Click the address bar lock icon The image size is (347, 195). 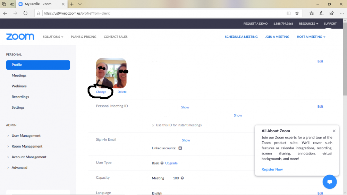pos(39,13)
